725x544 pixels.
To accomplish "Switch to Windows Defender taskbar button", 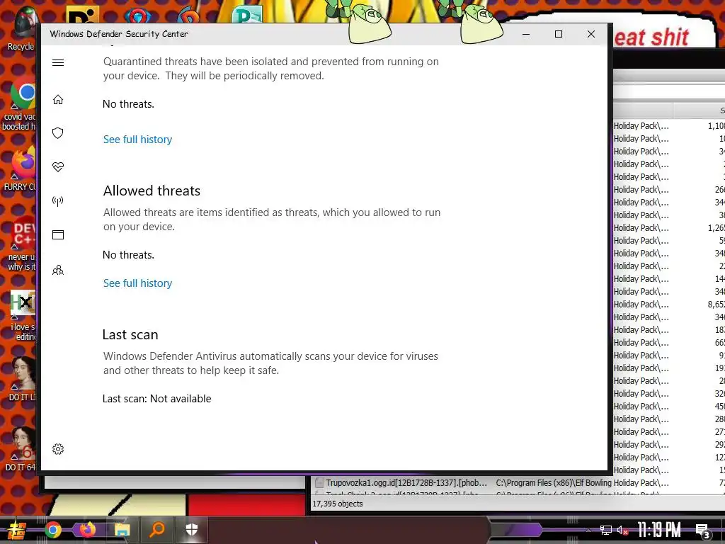I will [x=191, y=529].
